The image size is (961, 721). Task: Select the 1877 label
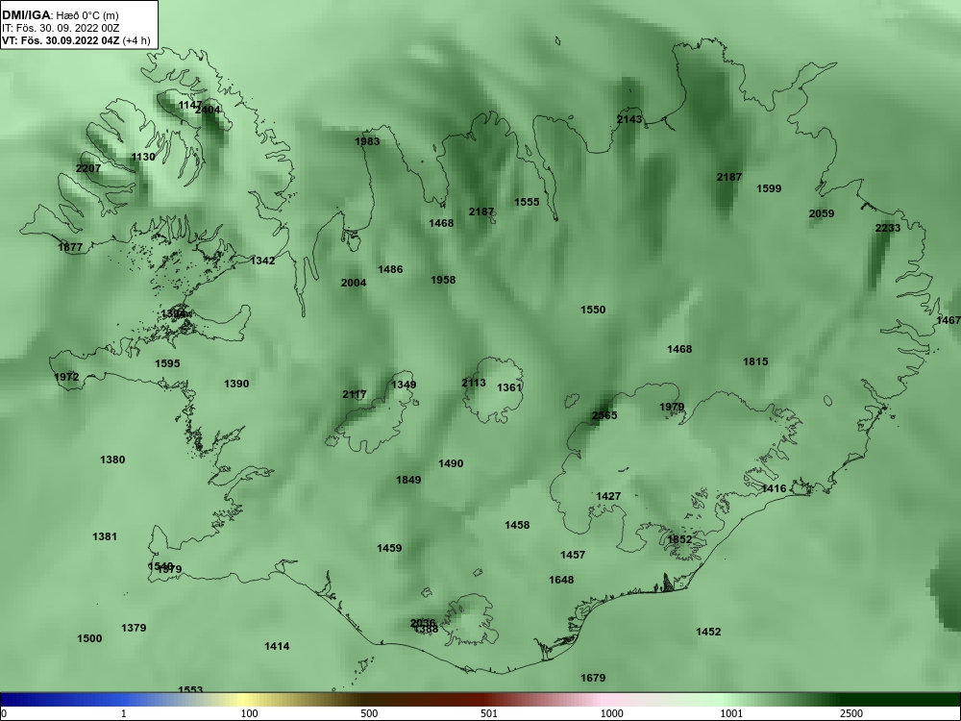coord(70,248)
